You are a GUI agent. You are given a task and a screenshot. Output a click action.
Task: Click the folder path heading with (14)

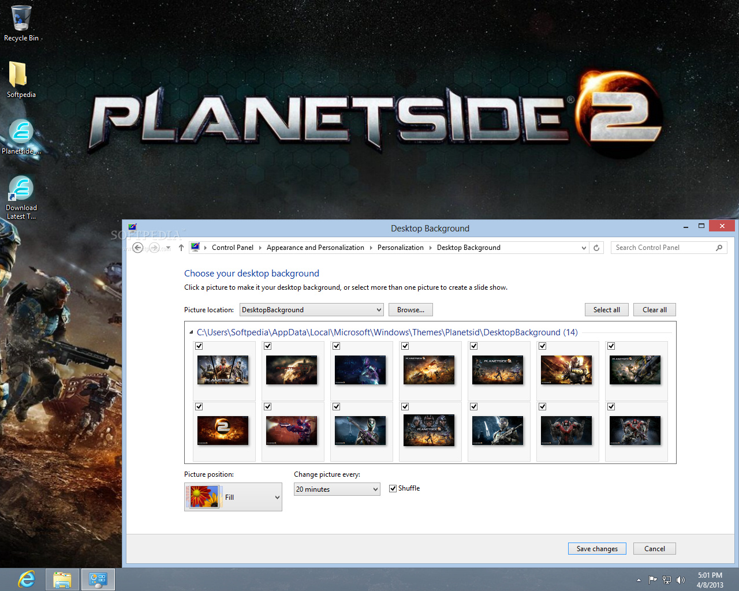pyautogui.click(x=387, y=332)
